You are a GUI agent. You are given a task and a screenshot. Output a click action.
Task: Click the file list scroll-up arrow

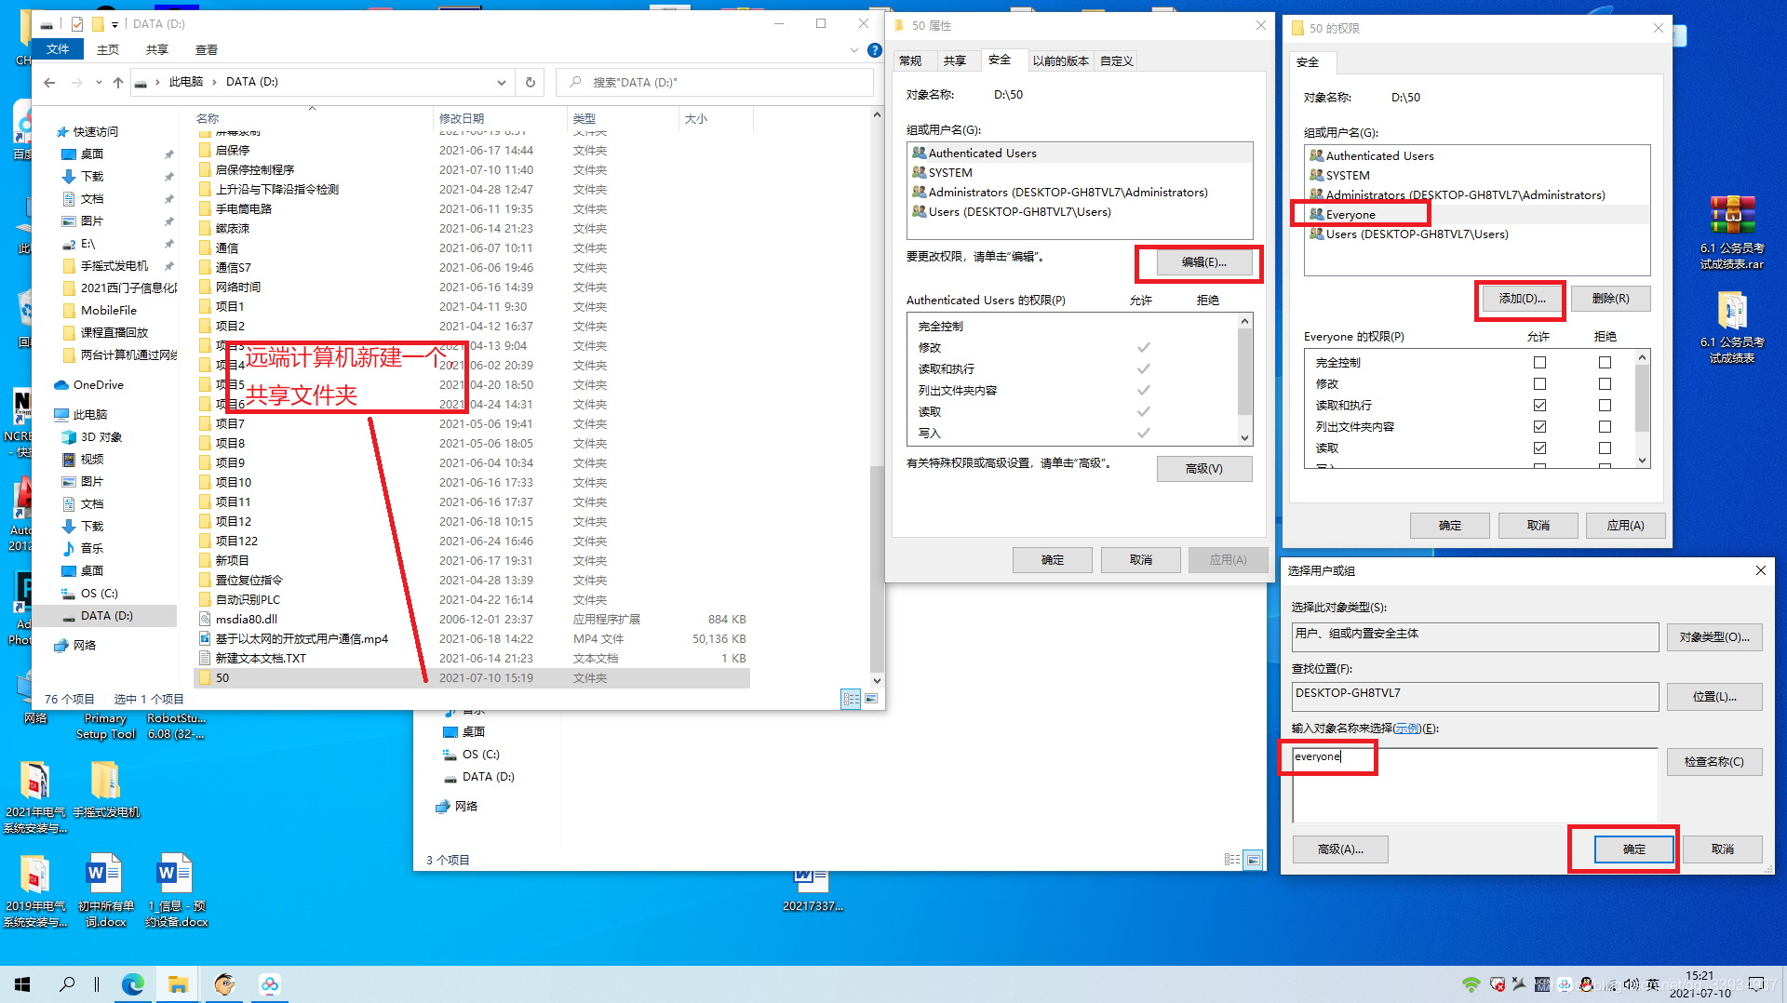coord(877,115)
